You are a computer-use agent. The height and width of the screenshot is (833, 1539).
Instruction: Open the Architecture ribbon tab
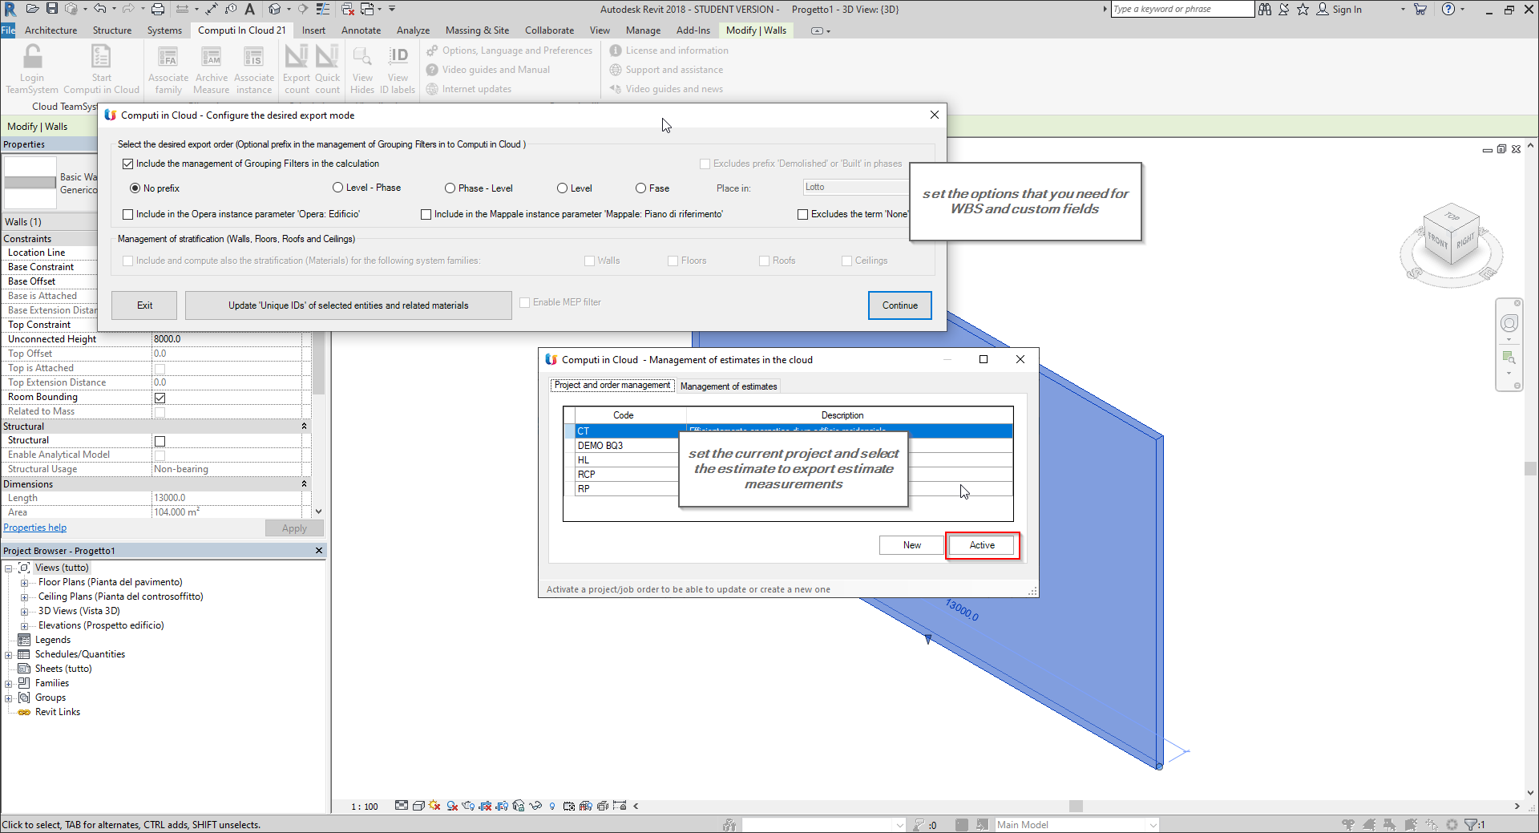50,30
